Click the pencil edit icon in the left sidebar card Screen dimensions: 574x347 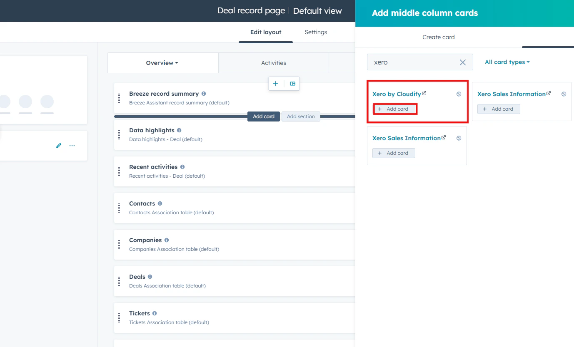point(59,146)
